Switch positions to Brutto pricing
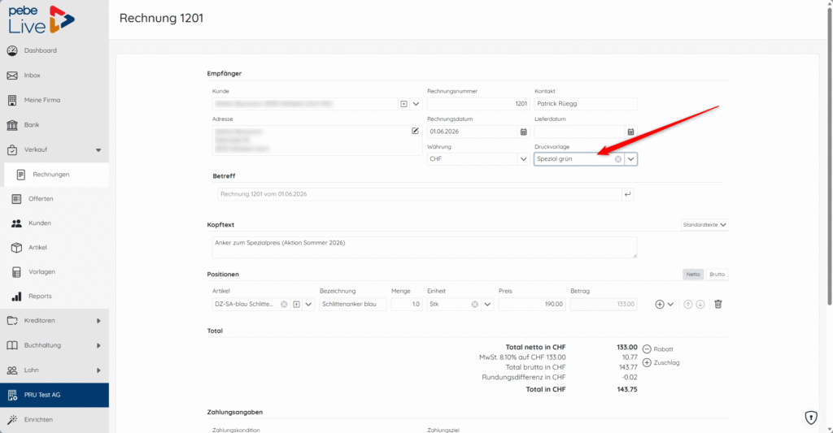The image size is (833, 433). tap(717, 275)
